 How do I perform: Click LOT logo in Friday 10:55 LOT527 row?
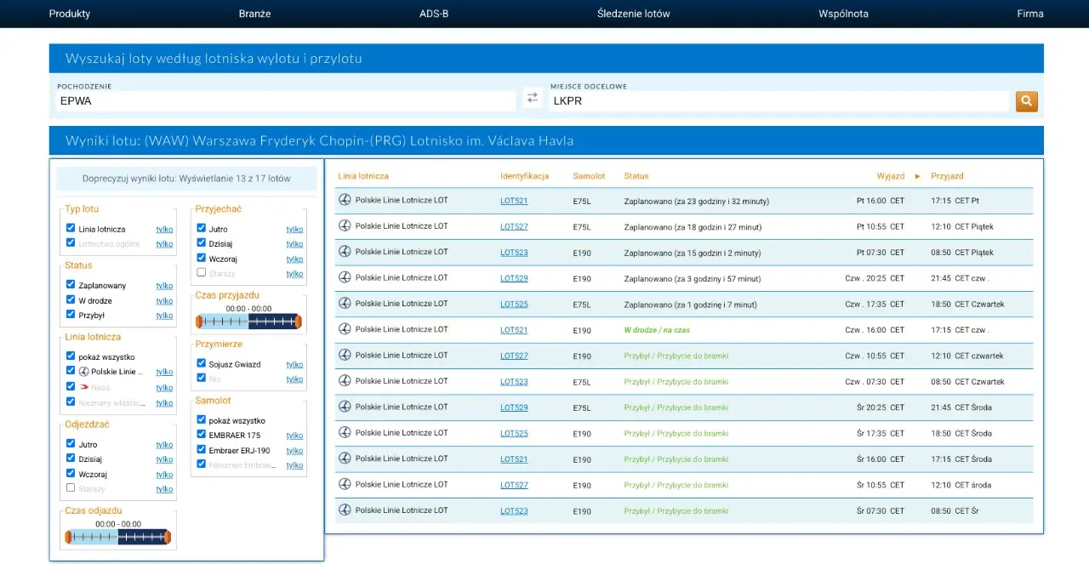(x=345, y=226)
